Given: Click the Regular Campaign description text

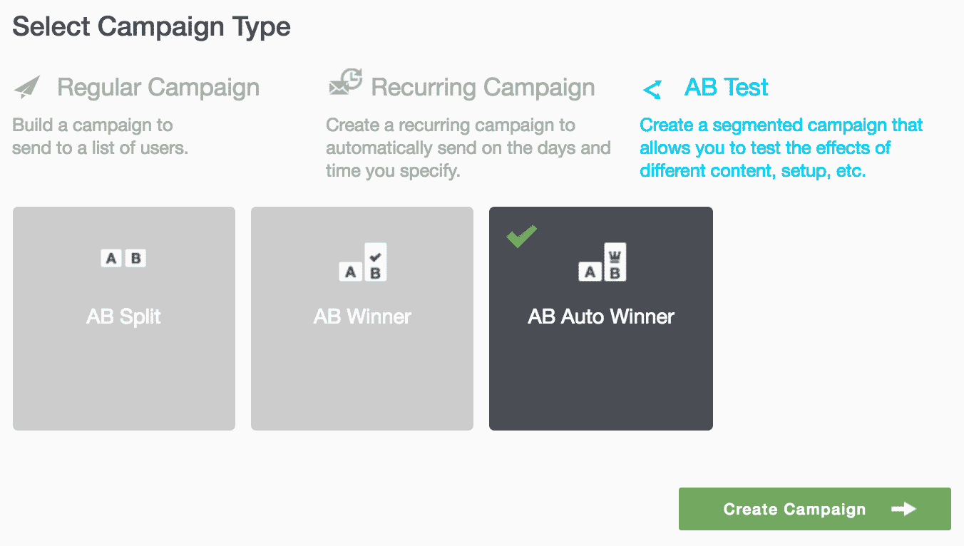Looking at the screenshot, I should 100,137.
